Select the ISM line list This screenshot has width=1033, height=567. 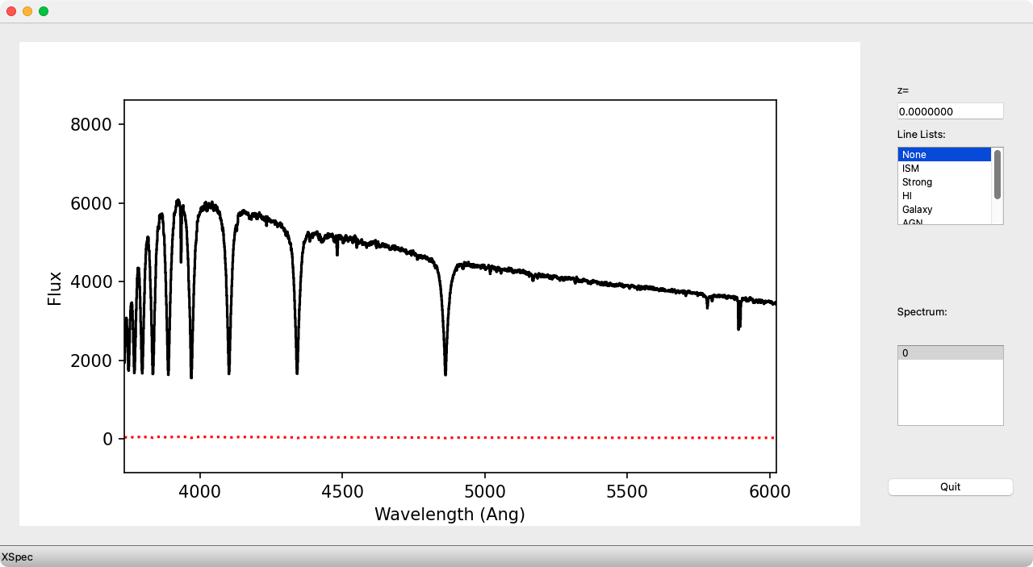pyautogui.click(x=944, y=169)
